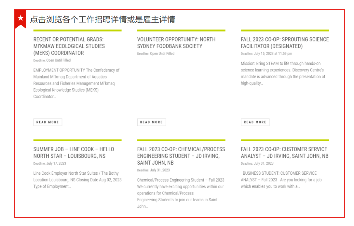Screen dimensions: 354x226
Task: Click Read More under North Sydney Foodbank
Action: click(151, 122)
